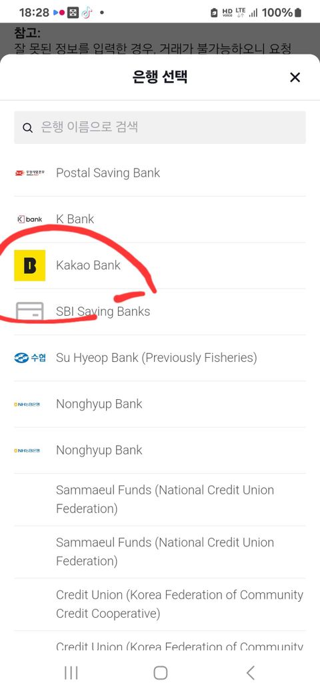
Task: Select K Bank list entry
Action: [159, 219]
